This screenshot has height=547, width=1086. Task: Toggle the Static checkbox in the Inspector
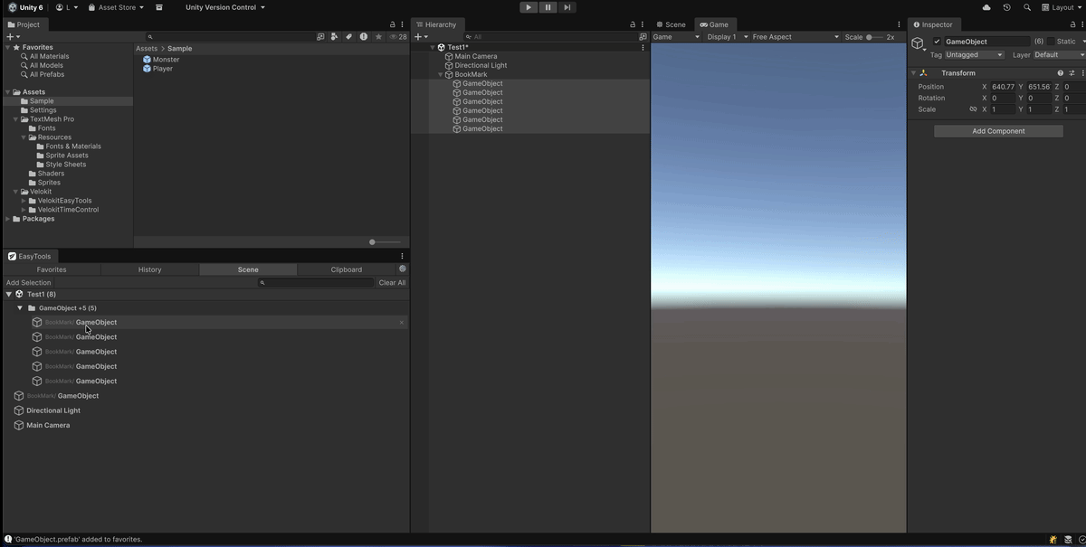[x=1051, y=41]
